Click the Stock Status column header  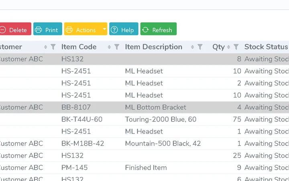pyautogui.click(x=266, y=47)
